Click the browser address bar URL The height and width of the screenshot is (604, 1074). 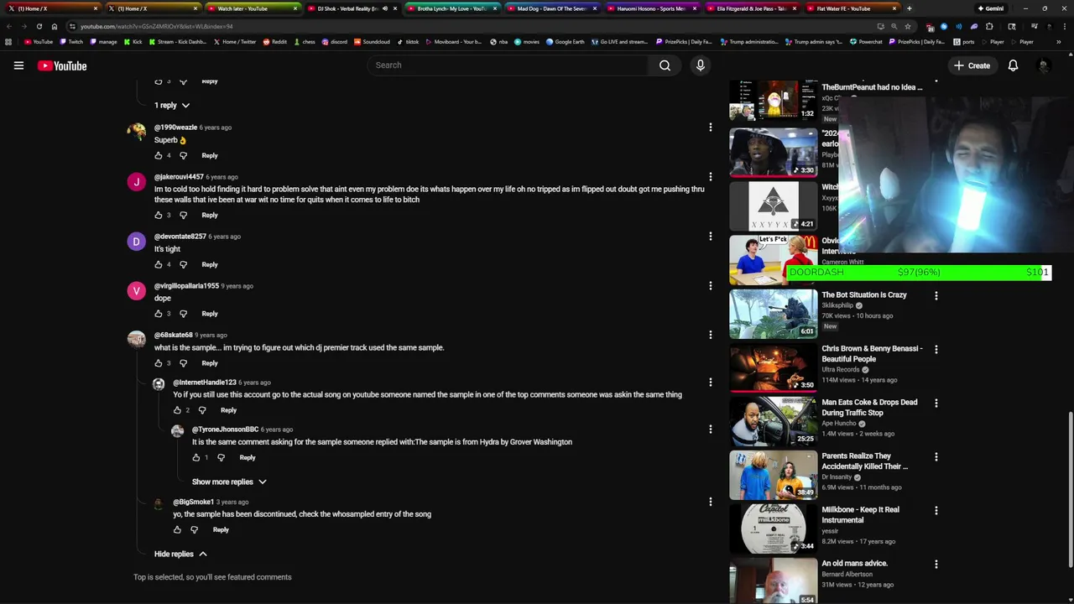coord(156,26)
